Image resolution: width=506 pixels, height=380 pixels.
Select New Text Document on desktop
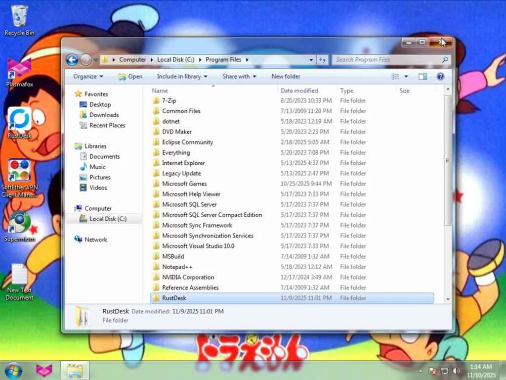pos(19,282)
